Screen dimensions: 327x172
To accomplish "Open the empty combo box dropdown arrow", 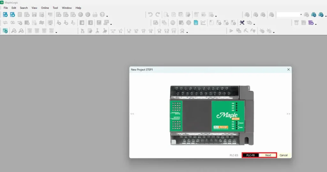I will coord(301,15).
